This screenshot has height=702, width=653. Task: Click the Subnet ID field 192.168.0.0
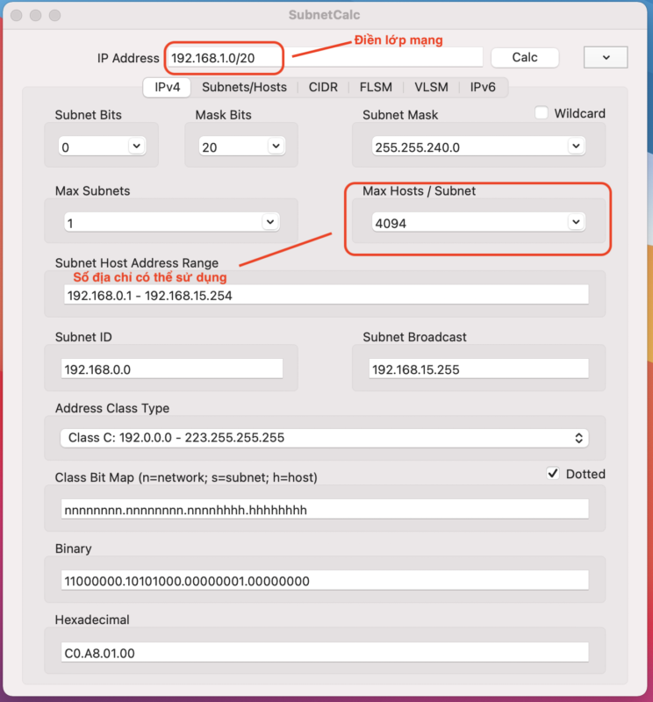(x=172, y=369)
